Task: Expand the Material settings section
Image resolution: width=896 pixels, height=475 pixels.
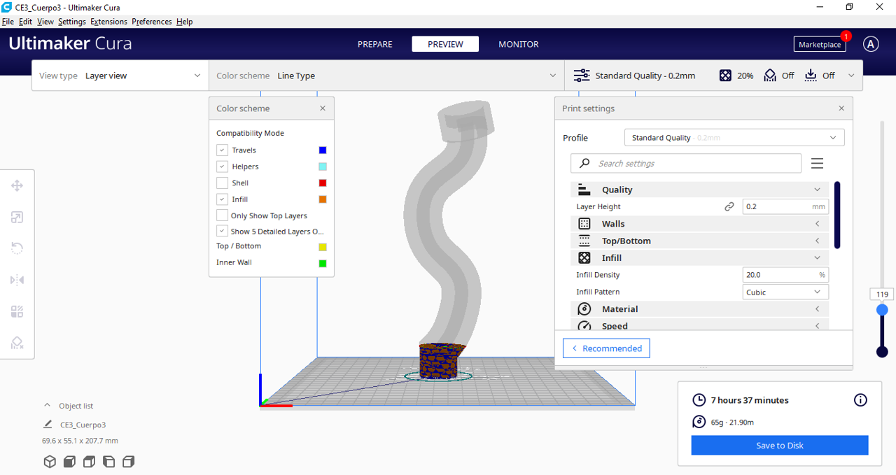Action: pyautogui.click(x=701, y=309)
